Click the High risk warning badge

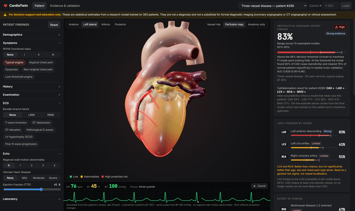tap(340, 27)
